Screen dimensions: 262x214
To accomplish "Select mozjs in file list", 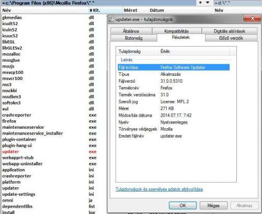I will (8, 66).
